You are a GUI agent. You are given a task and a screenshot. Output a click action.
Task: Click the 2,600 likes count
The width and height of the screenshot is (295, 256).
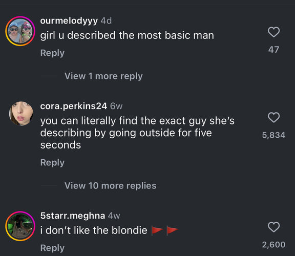click(x=273, y=245)
